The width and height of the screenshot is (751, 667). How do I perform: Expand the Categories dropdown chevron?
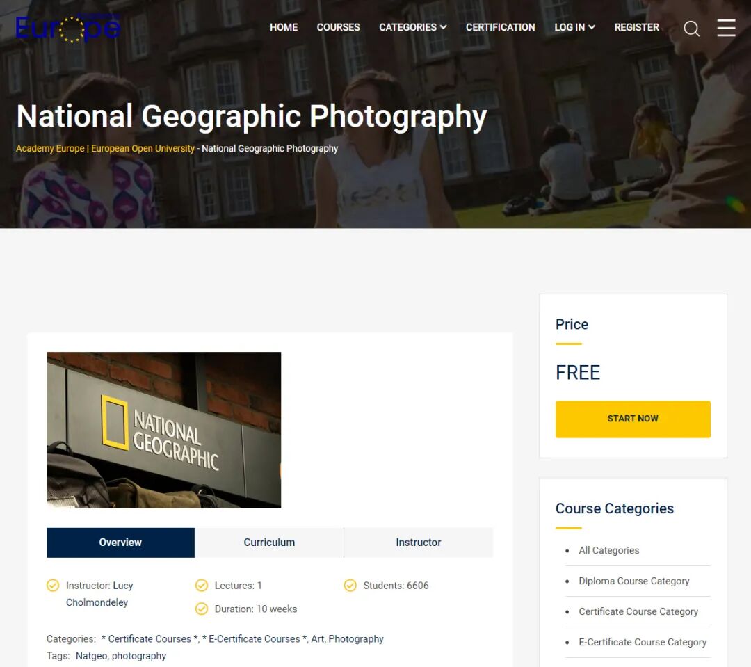444,27
